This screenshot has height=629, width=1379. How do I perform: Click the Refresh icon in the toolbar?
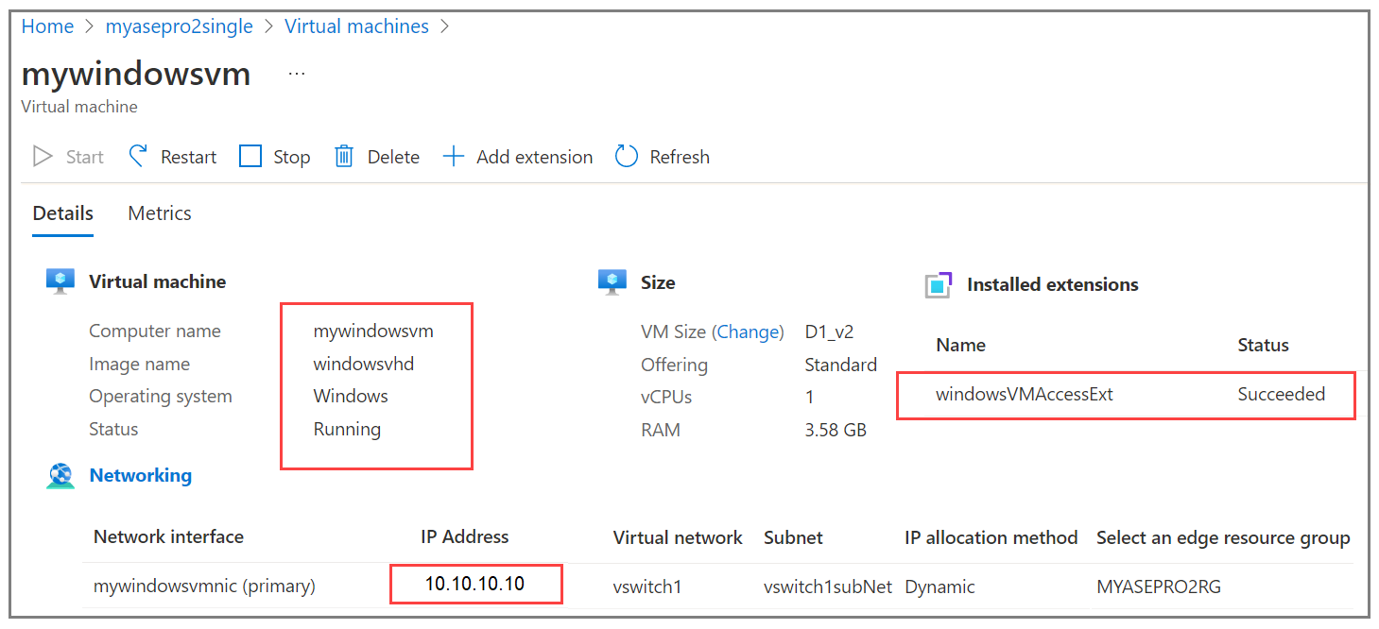[627, 155]
